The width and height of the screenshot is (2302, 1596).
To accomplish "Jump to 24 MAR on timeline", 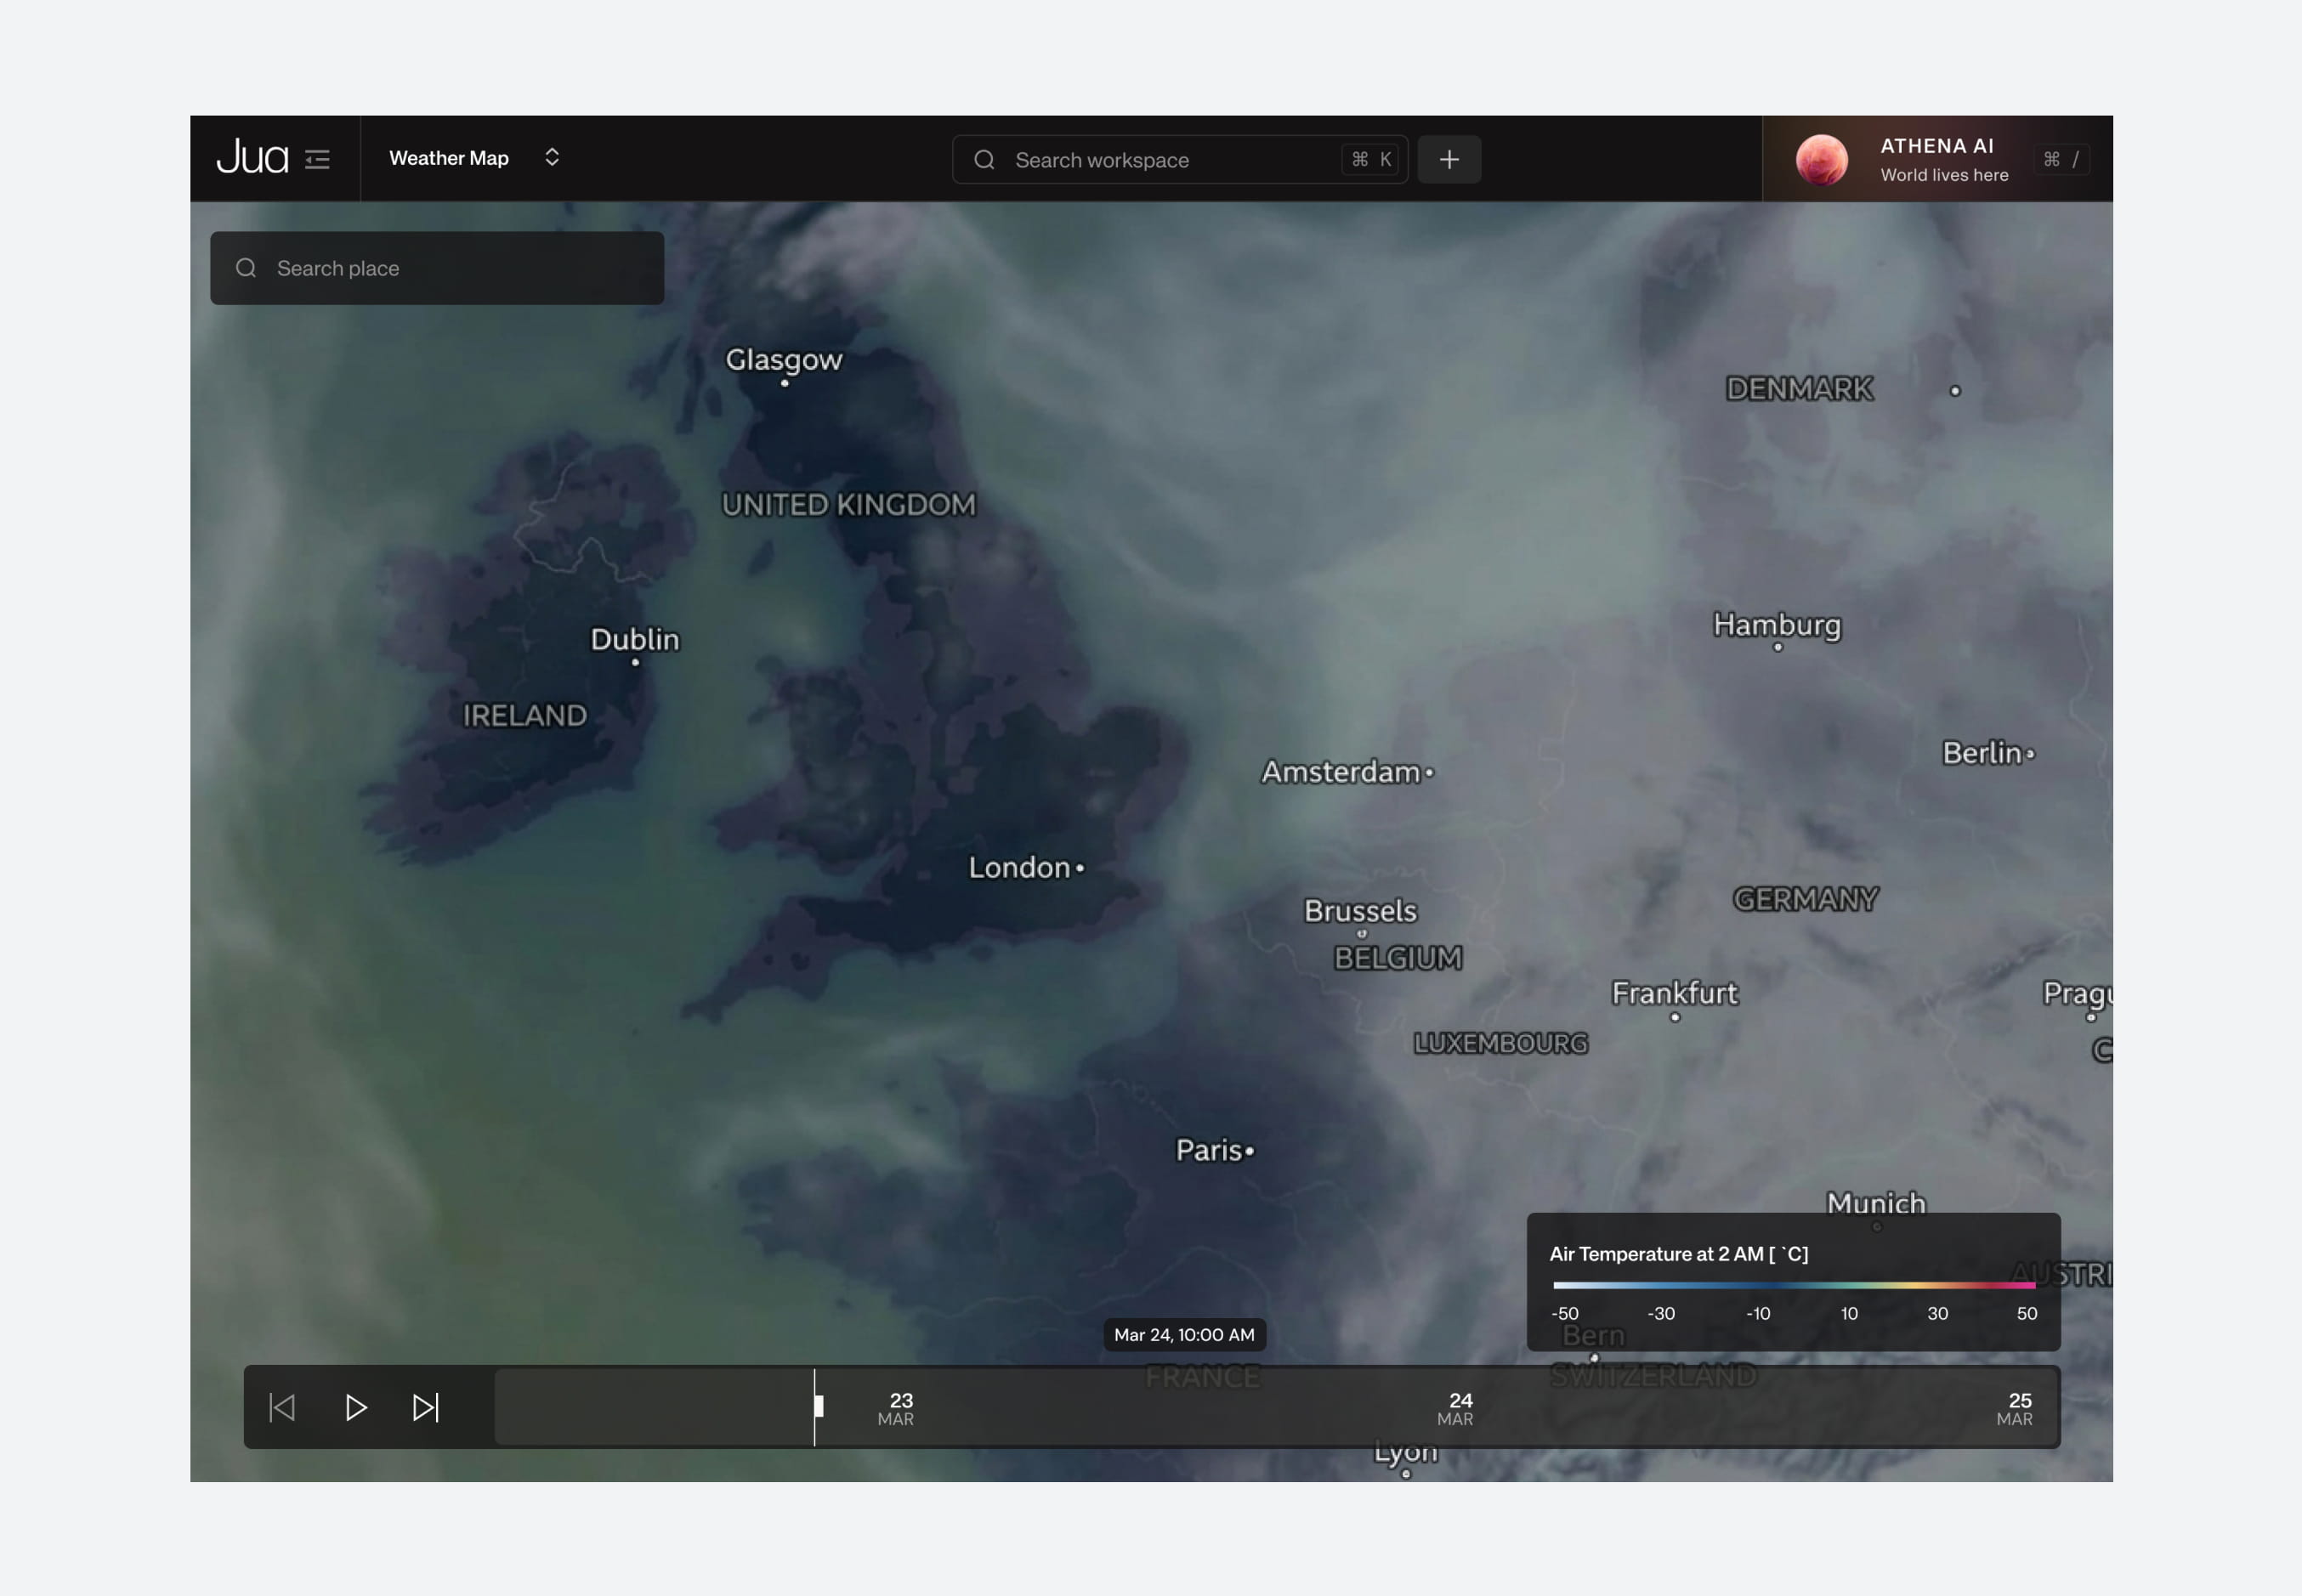I will [x=1456, y=1408].
